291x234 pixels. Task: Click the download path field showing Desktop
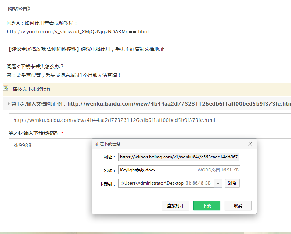(166, 183)
